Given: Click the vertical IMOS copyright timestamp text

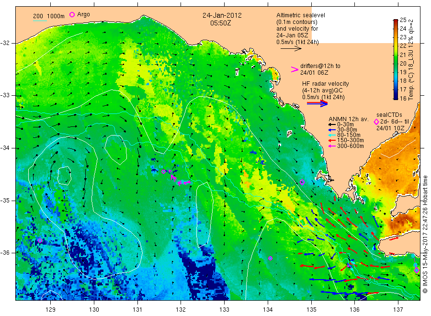Looking at the screenshot, I should [x=425, y=234].
